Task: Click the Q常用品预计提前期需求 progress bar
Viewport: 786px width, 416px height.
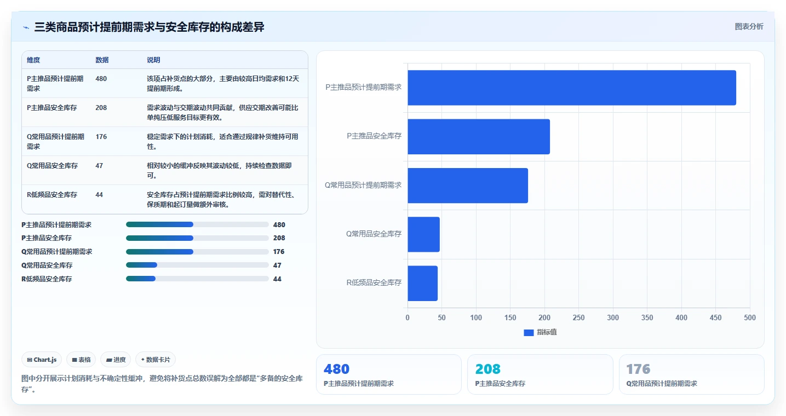Action: point(197,252)
